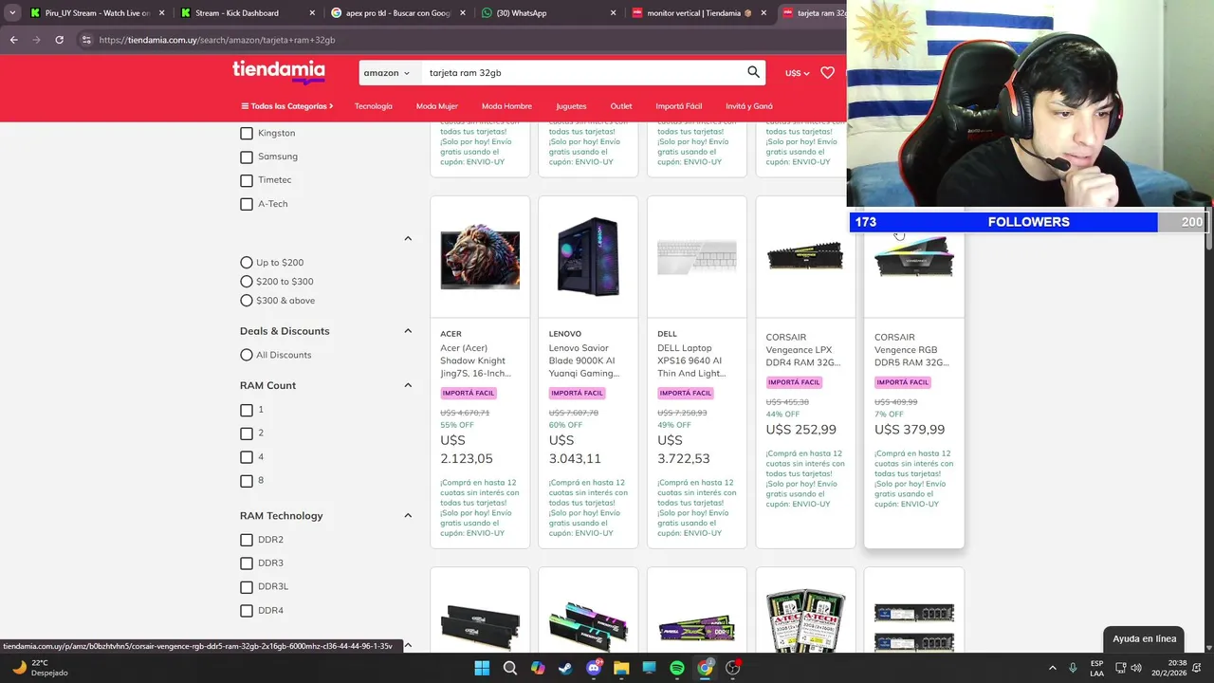Click the Ayuda en línea button
The width and height of the screenshot is (1214, 683).
(1145, 638)
